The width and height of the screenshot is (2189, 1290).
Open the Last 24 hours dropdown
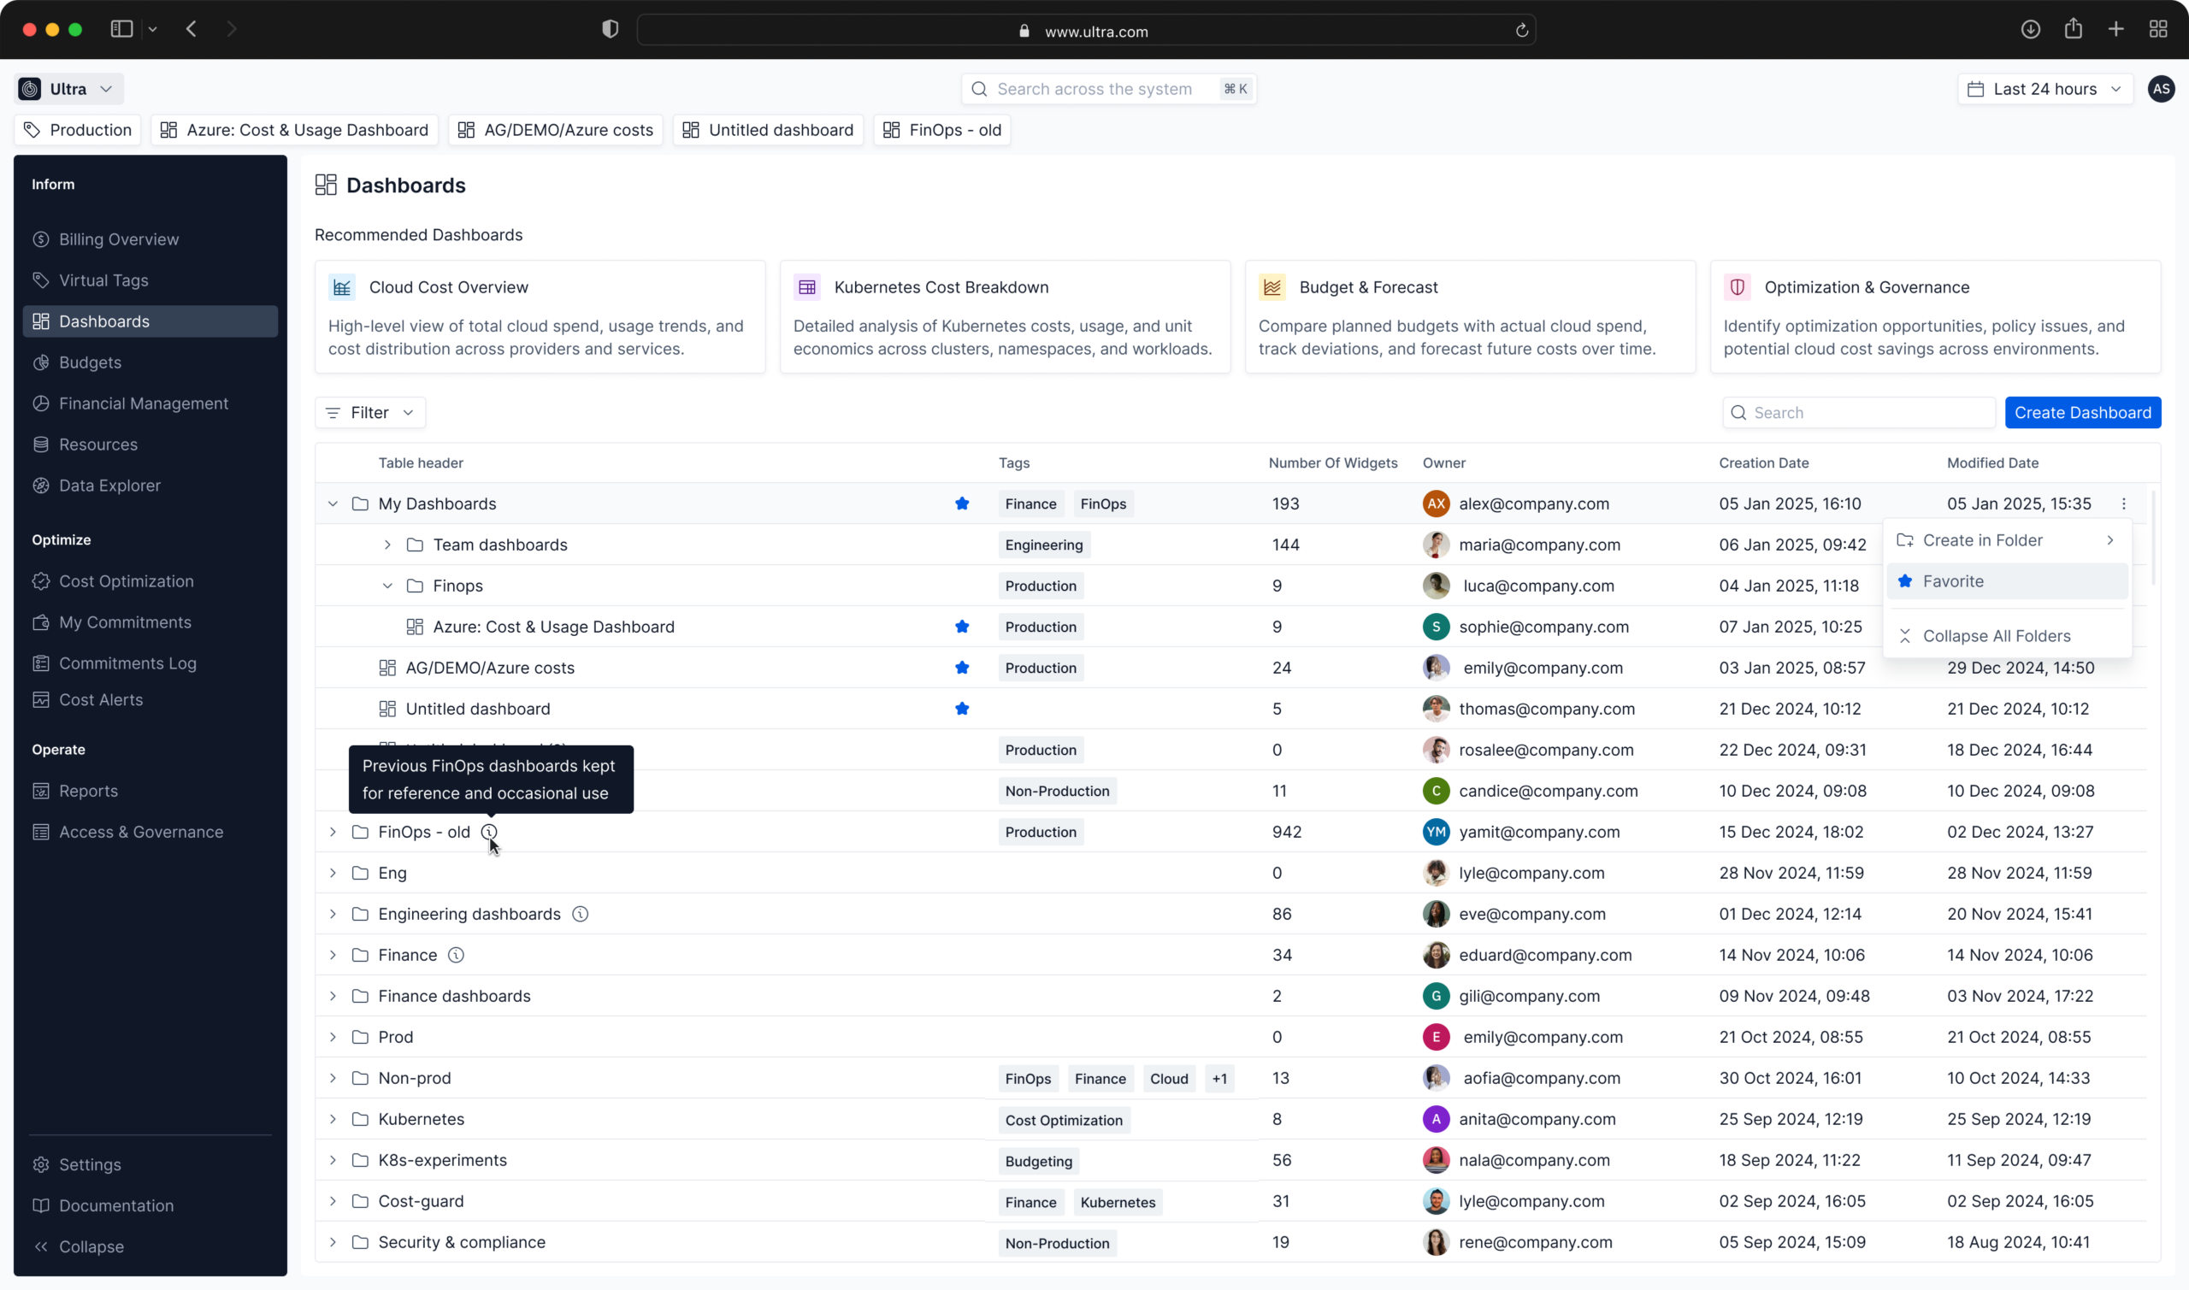[2044, 89]
